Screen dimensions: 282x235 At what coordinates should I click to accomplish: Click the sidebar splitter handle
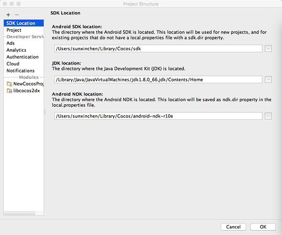(45, 112)
